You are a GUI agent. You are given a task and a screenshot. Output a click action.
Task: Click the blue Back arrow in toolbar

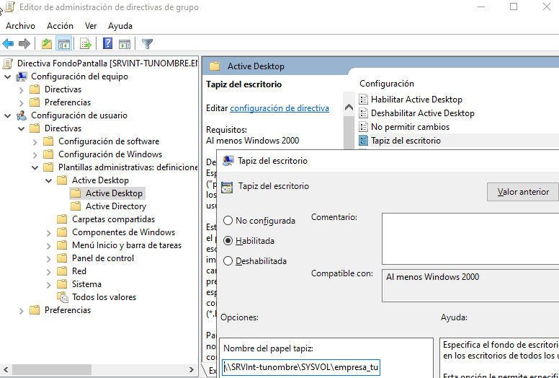click(x=9, y=44)
